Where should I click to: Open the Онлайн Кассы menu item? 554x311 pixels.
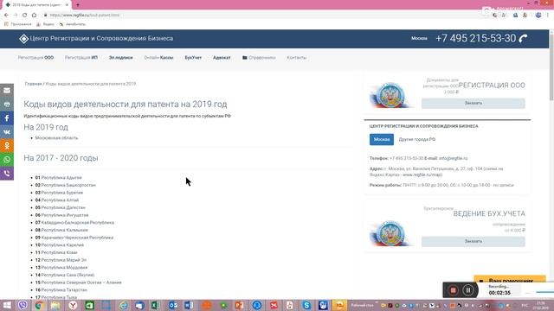pyautogui.click(x=158, y=58)
